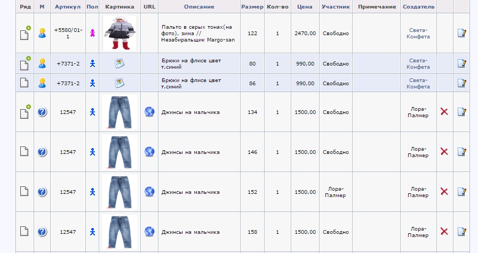Sort by the Создатель column header
The height and width of the screenshot is (253, 478).
419,7
